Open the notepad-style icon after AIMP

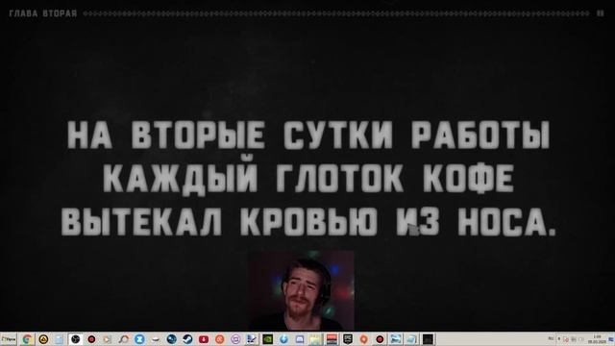click(60, 339)
